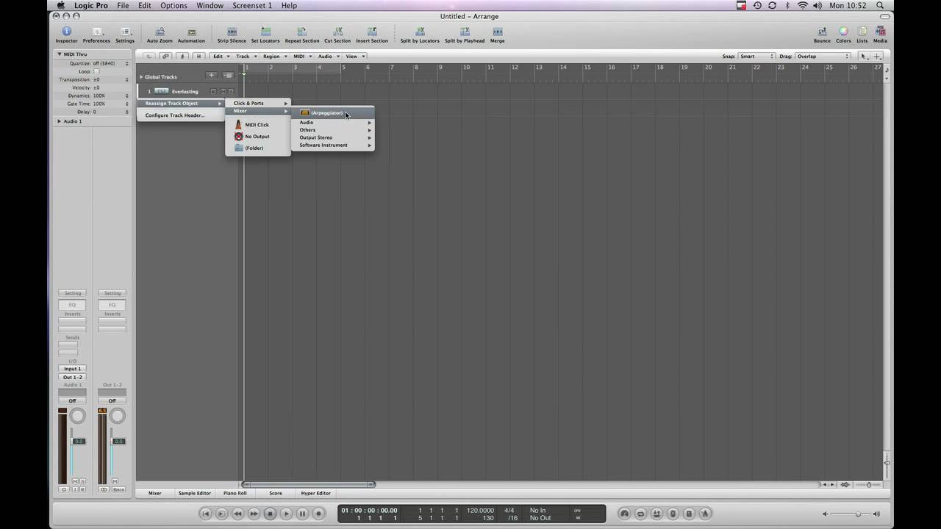Image resolution: width=941 pixels, height=529 pixels.
Task: Select Configure Track Header menu item
Action: pyautogui.click(x=181, y=115)
